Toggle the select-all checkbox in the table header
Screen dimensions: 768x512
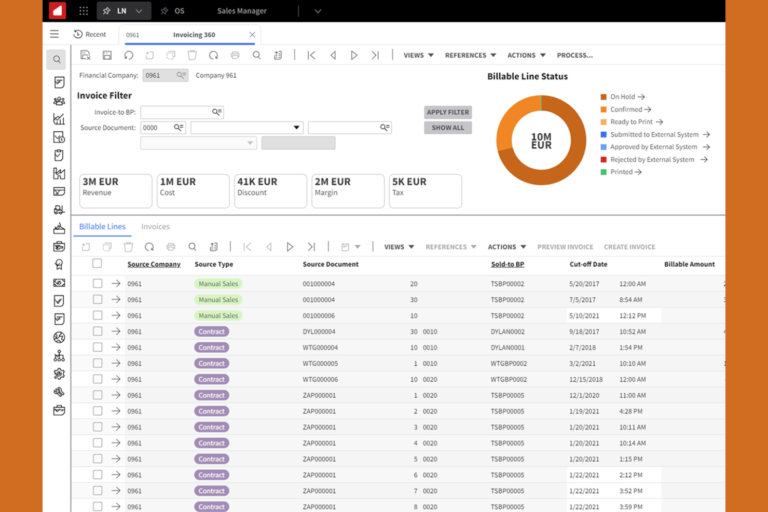(97, 264)
